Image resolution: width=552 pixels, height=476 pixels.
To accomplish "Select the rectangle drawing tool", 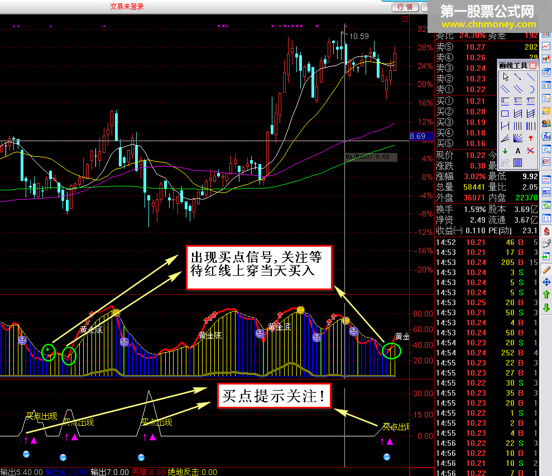I will tap(505, 113).
